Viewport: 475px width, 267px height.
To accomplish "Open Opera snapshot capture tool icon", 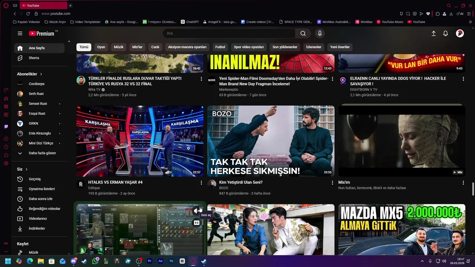I will click(x=408, y=14).
